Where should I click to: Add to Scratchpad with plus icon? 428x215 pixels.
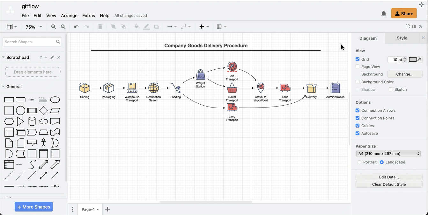point(46,57)
